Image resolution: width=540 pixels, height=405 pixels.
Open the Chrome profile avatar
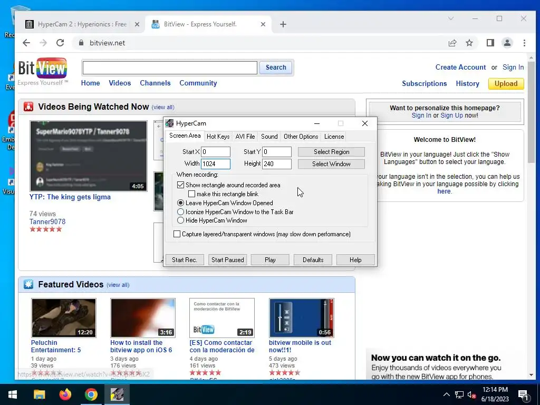[x=507, y=43]
